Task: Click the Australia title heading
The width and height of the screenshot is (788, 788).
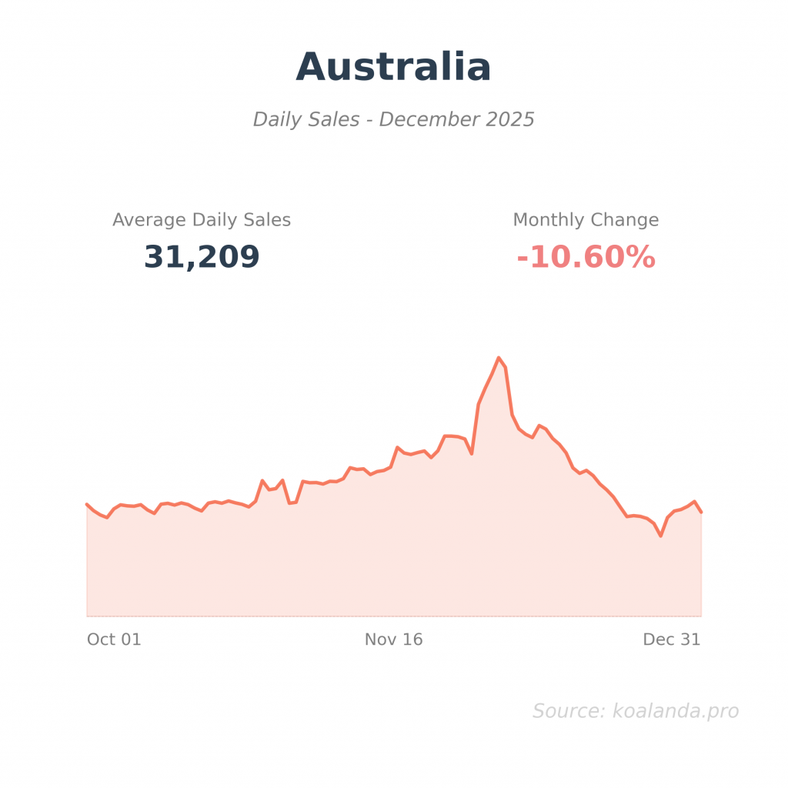Action: [393, 67]
